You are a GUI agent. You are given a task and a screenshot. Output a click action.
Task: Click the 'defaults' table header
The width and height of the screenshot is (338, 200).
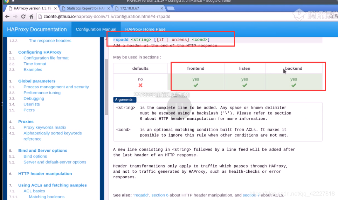coord(140,68)
